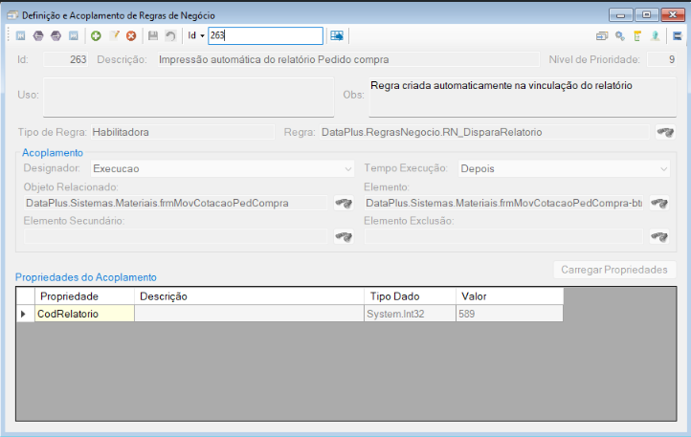Viewport: 691px width, 437px height.
Task: Minimize the Regras de Negócio window
Action: (621, 15)
